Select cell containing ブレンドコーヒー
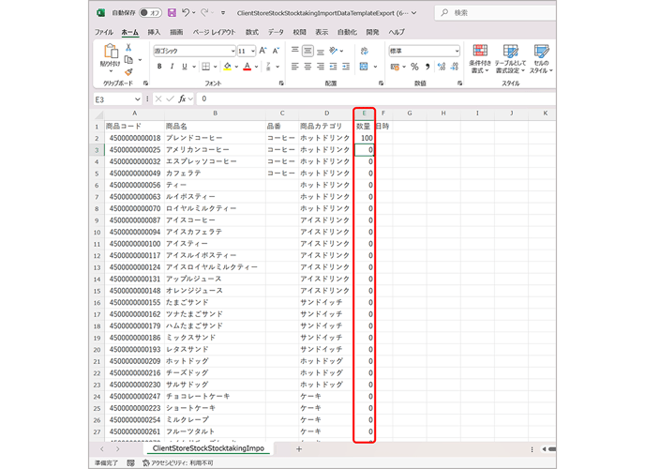This screenshot has width=645, height=469. tap(215, 138)
